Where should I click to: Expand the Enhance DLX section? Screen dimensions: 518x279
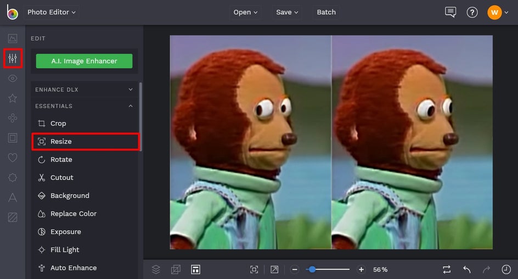[85, 90]
